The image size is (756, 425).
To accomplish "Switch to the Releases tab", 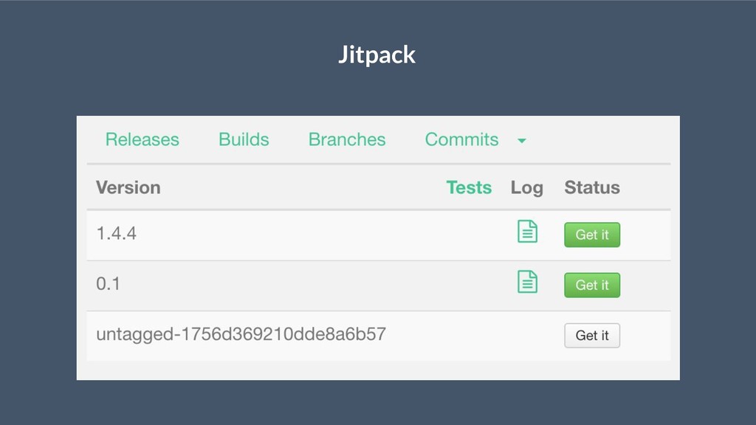I will coord(142,139).
